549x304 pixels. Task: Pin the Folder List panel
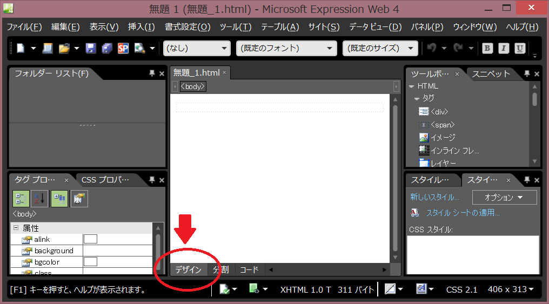(152, 73)
